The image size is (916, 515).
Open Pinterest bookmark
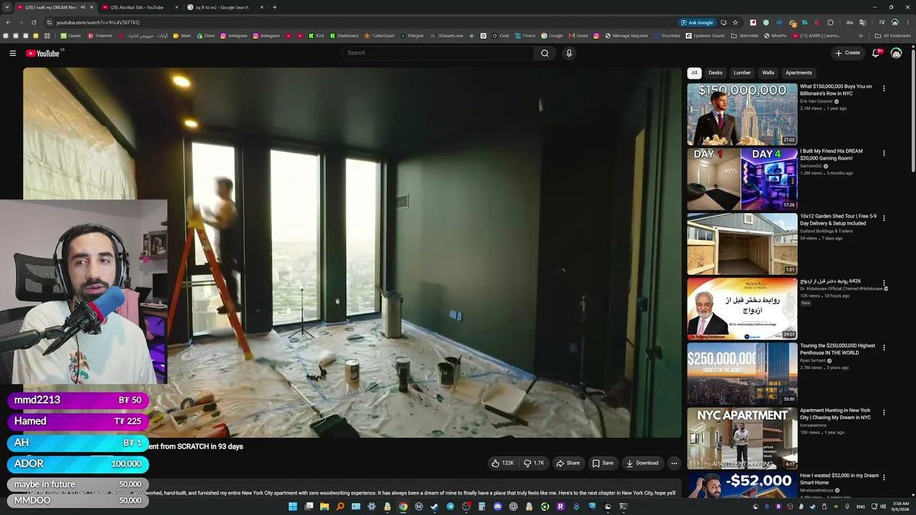tap(99, 36)
